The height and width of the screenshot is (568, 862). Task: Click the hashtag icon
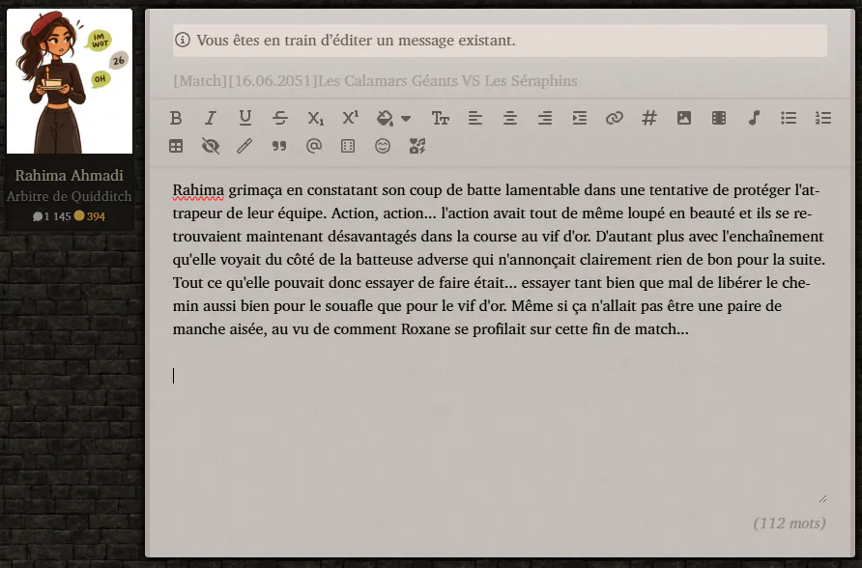coord(649,118)
